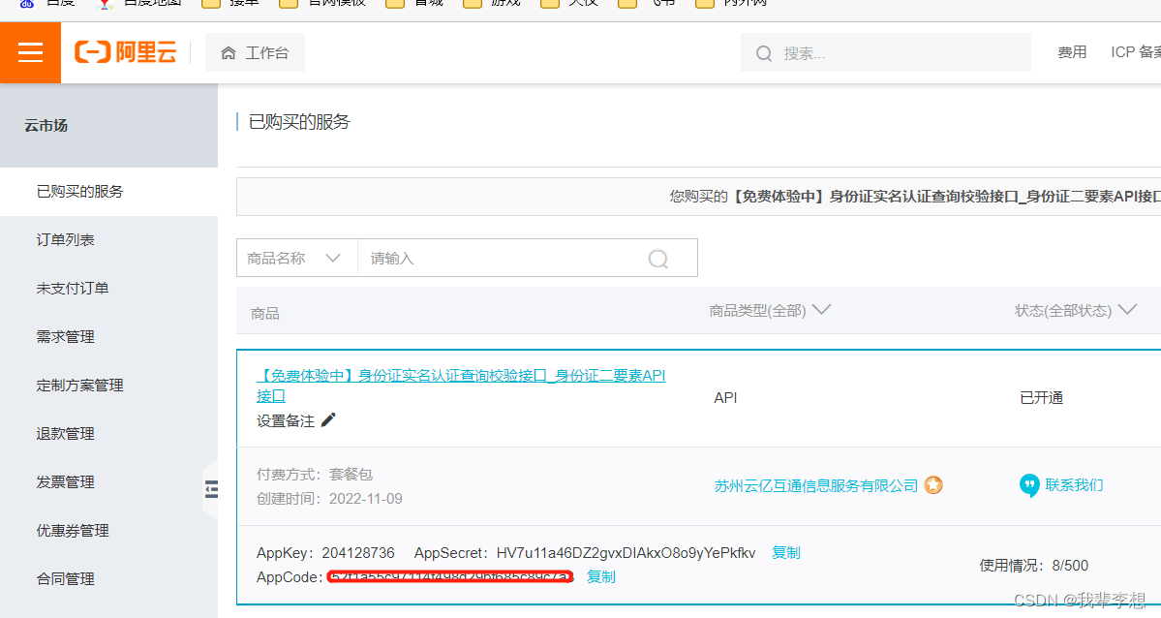Click the 已购买的服务 page heading
The height and width of the screenshot is (618, 1161).
click(x=299, y=121)
